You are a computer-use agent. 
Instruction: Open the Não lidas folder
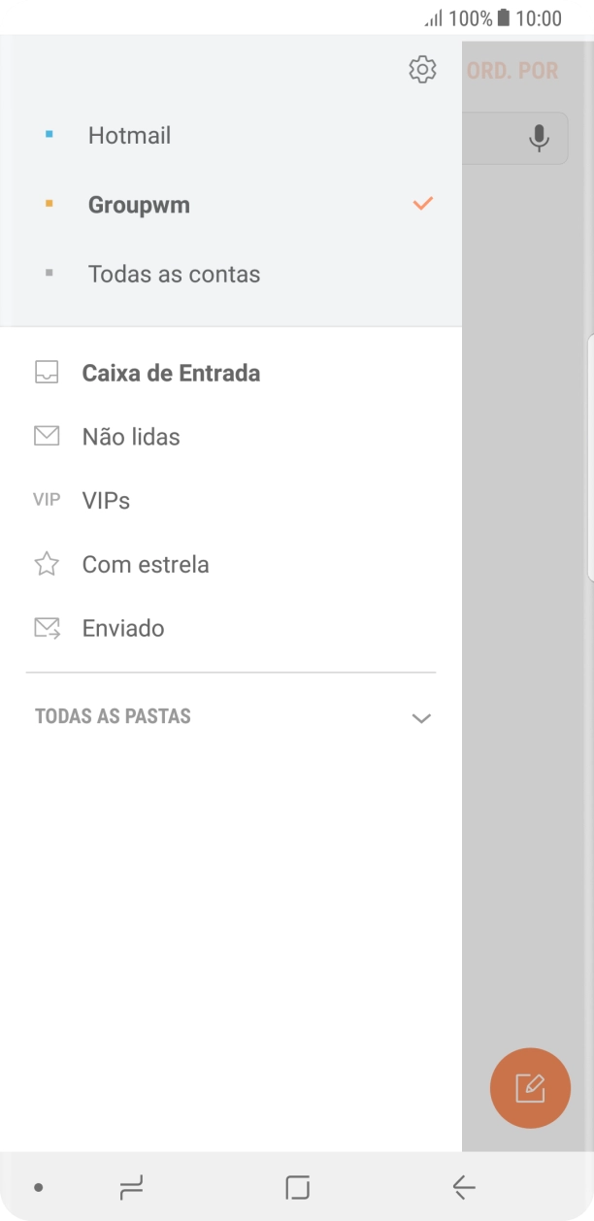click(x=131, y=436)
